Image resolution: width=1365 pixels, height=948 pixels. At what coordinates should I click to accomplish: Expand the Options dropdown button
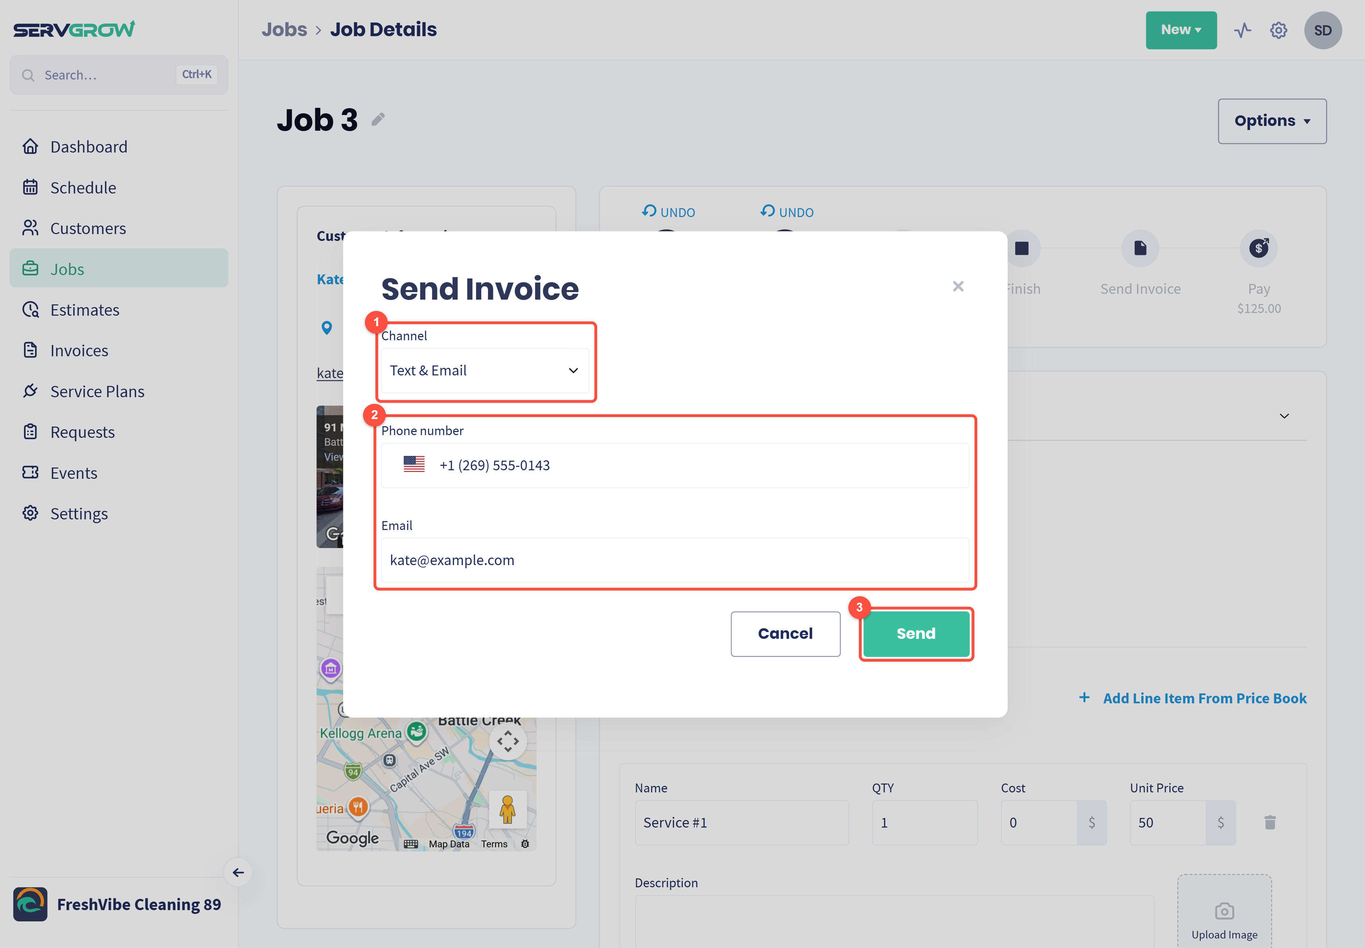tap(1272, 121)
